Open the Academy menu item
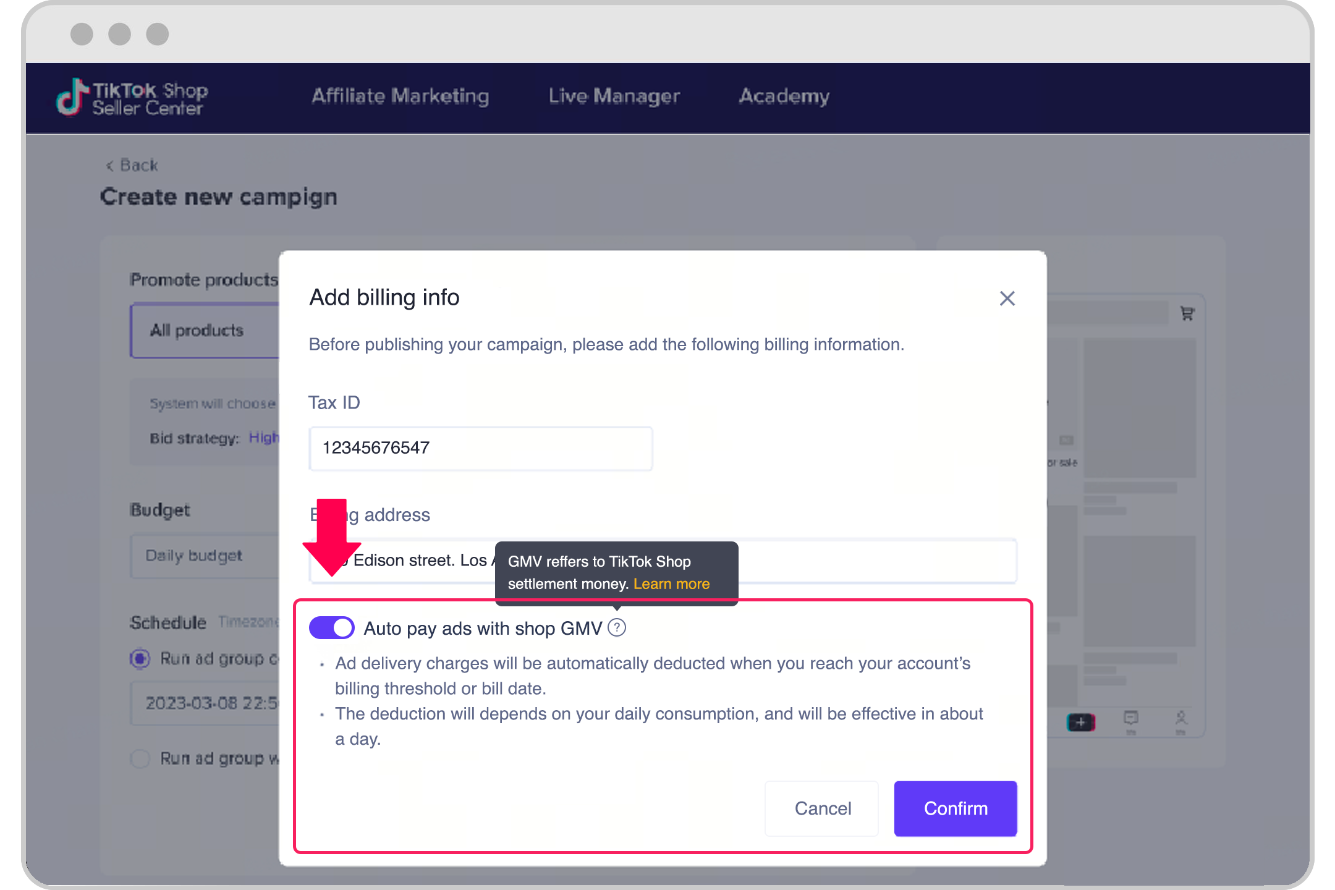Viewport: 1335px width, 890px height. click(x=784, y=96)
